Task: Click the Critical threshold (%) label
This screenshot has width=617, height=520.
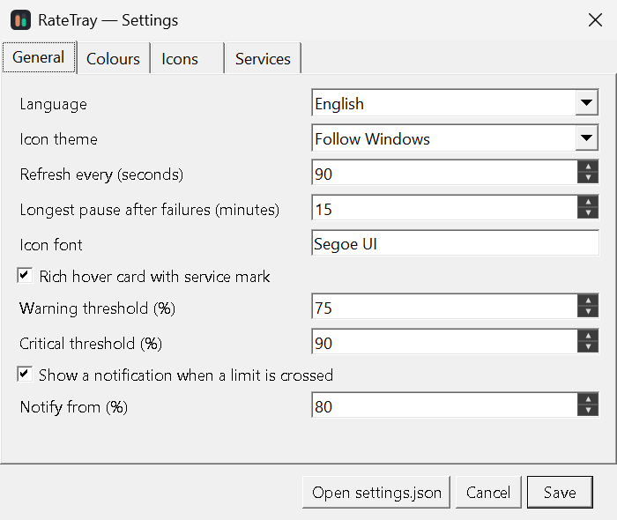Action: (91, 344)
